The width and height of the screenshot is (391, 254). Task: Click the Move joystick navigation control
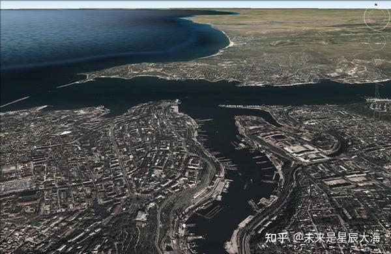tap(377, 42)
